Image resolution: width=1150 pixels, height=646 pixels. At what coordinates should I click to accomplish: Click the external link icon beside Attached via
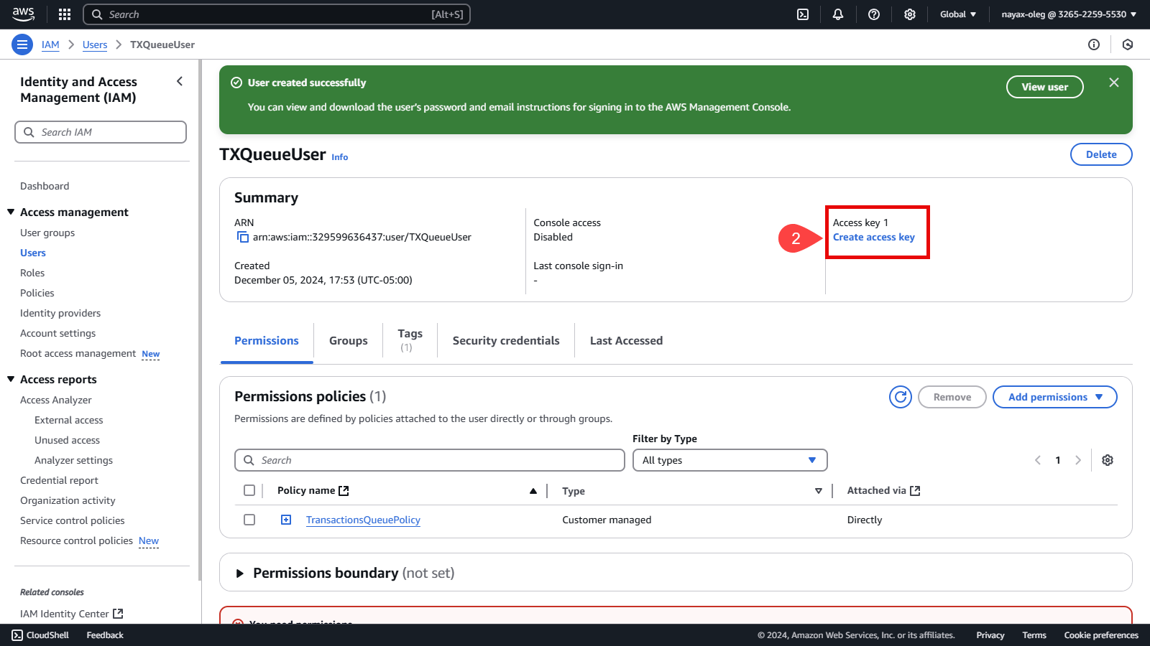[x=915, y=491]
